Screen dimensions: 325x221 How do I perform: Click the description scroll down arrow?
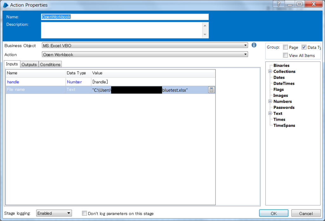[205, 34]
